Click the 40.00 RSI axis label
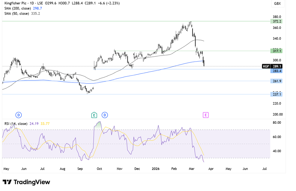The width and height of the screenshot is (296, 191). point(277,151)
